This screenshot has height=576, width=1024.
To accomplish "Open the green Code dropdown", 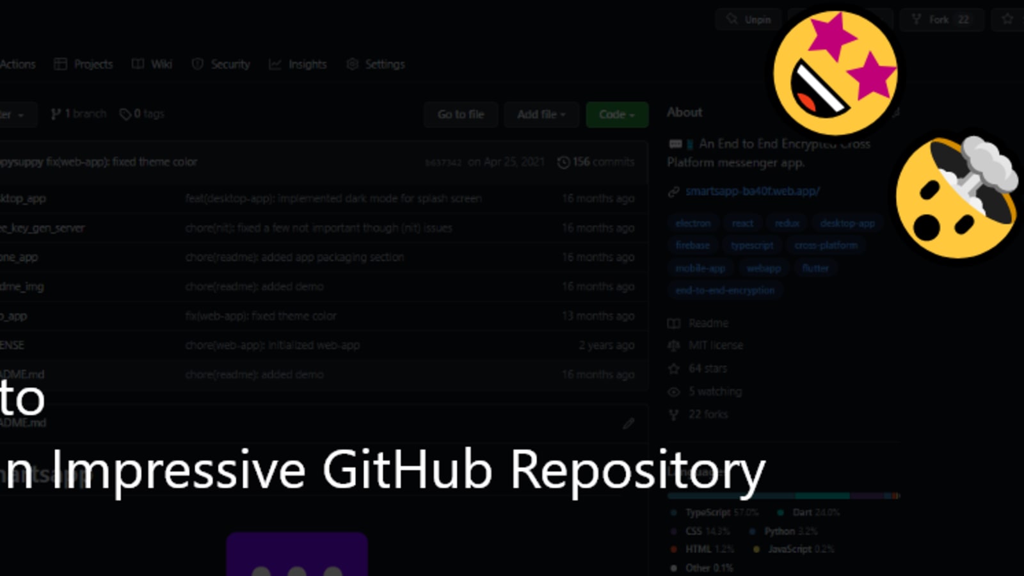I will (x=617, y=115).
